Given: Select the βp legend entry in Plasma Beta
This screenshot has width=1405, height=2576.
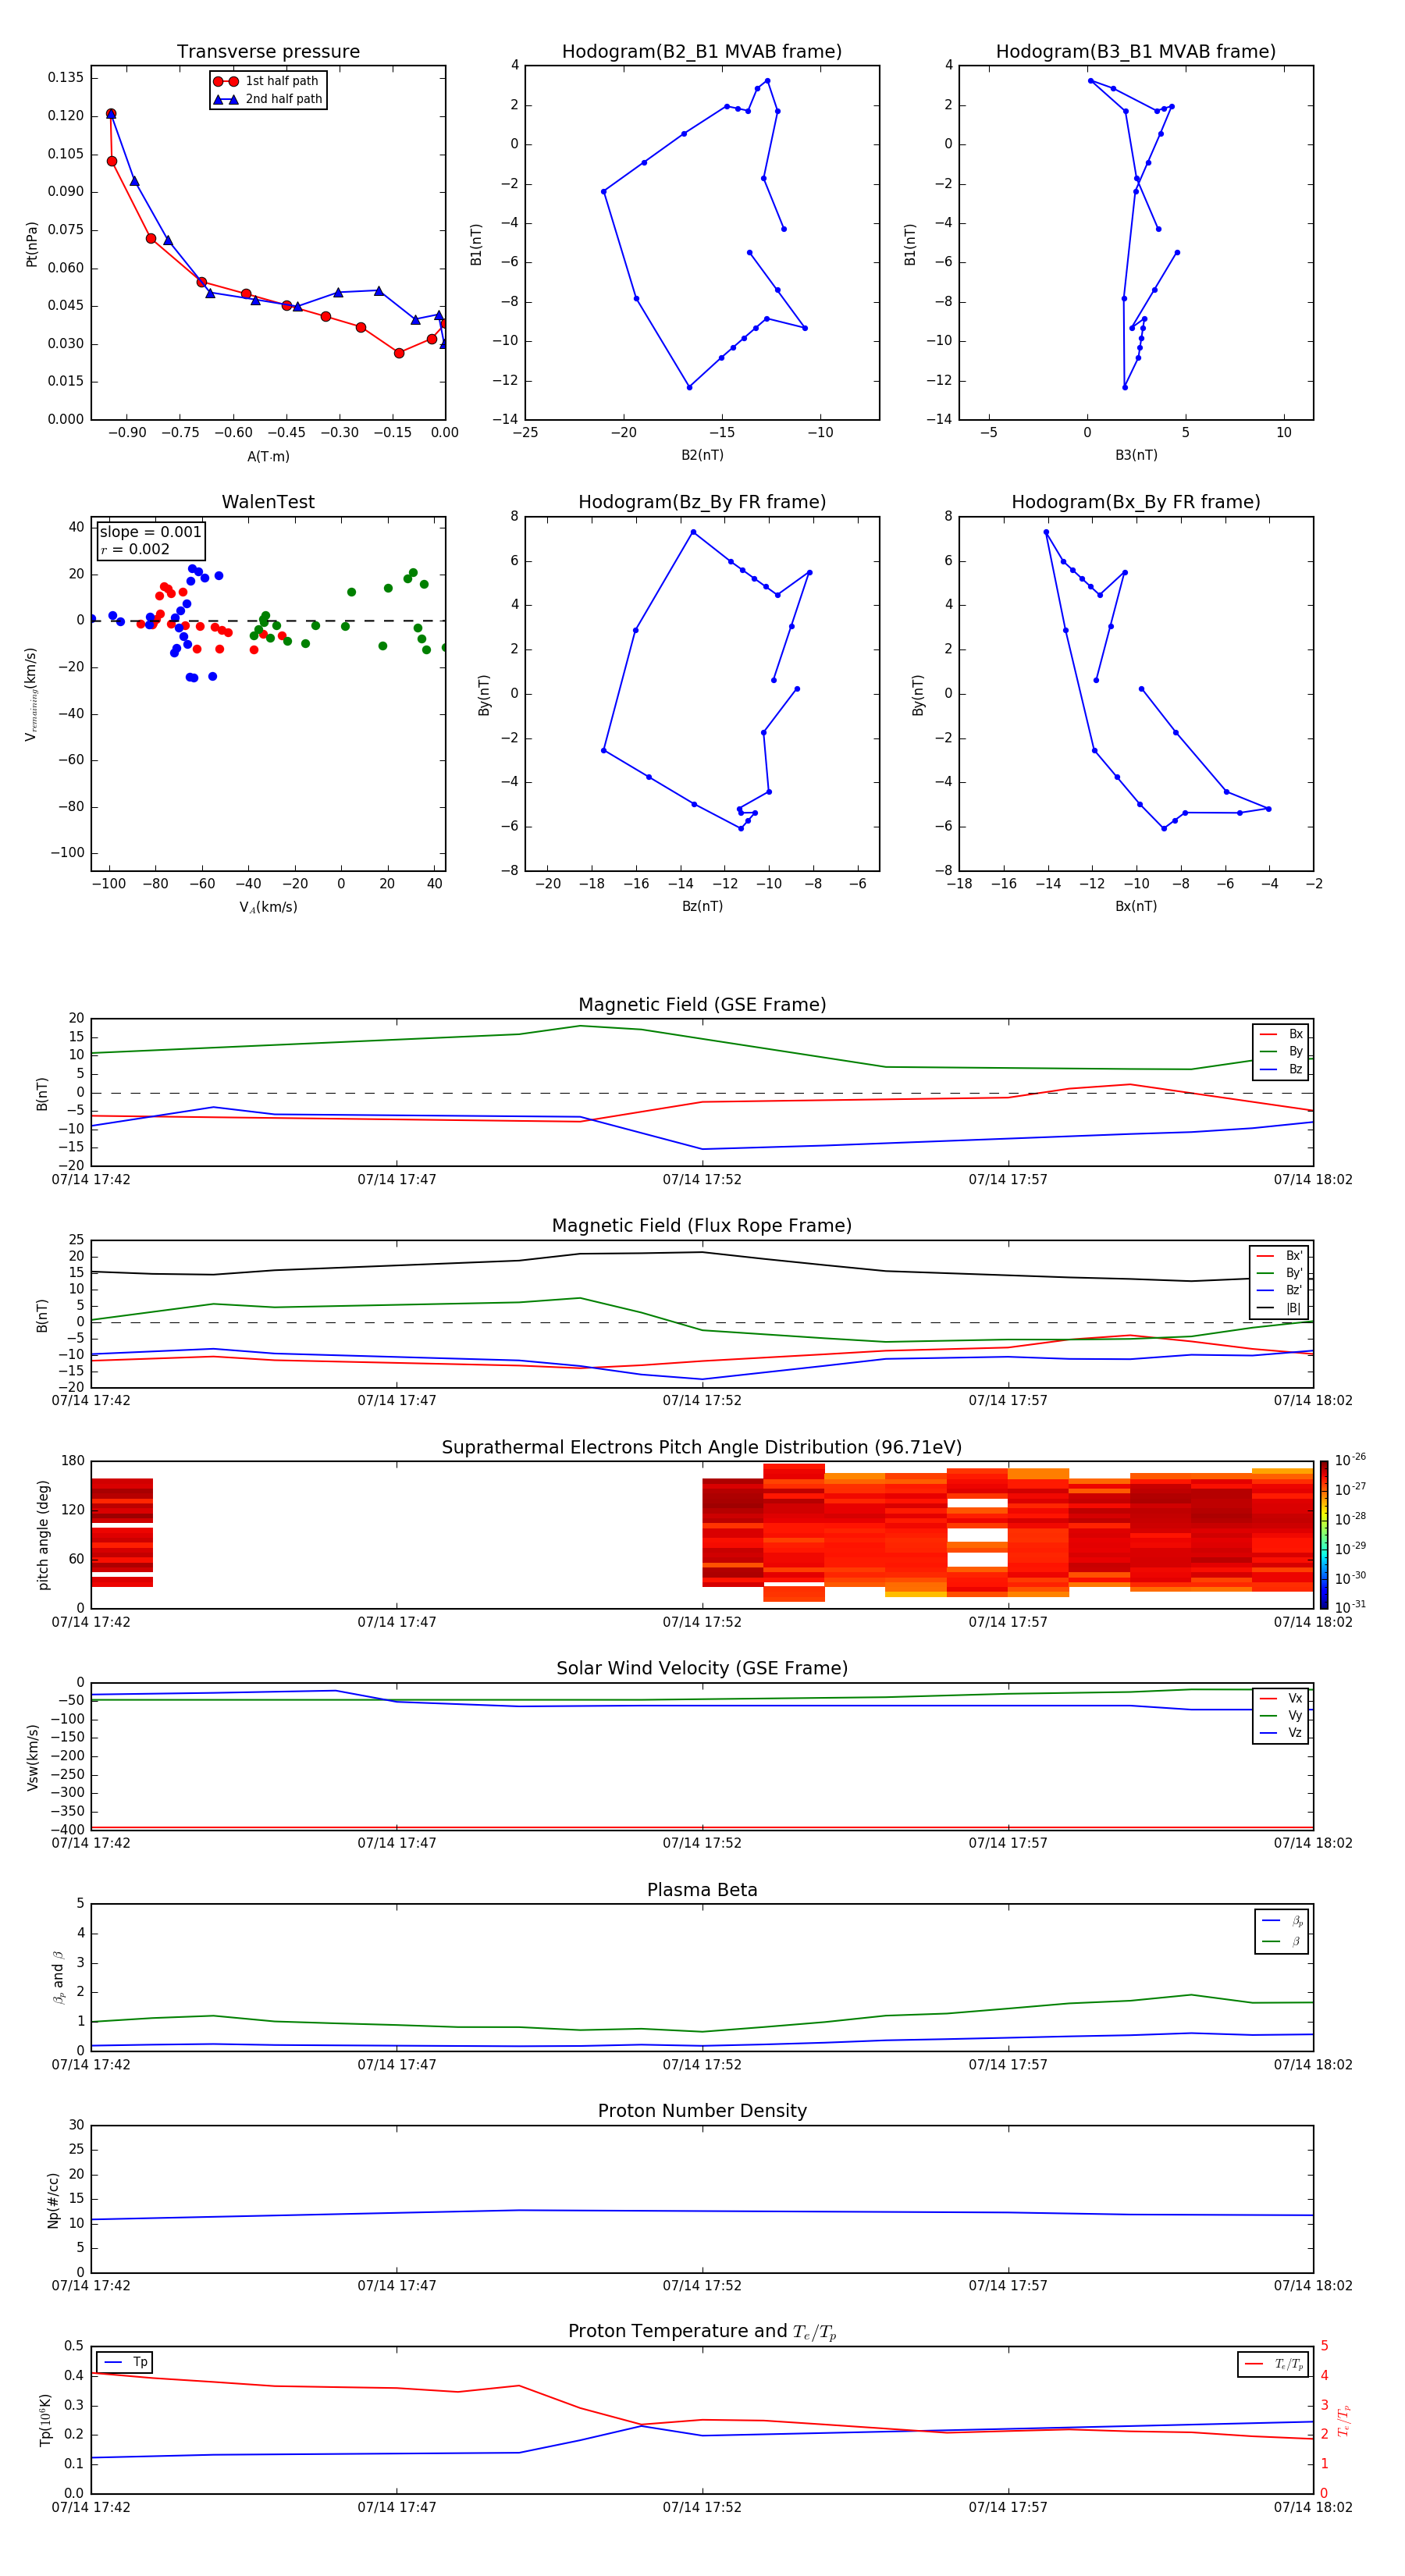Looking at the screenshot, I should pos(1282,1920).
